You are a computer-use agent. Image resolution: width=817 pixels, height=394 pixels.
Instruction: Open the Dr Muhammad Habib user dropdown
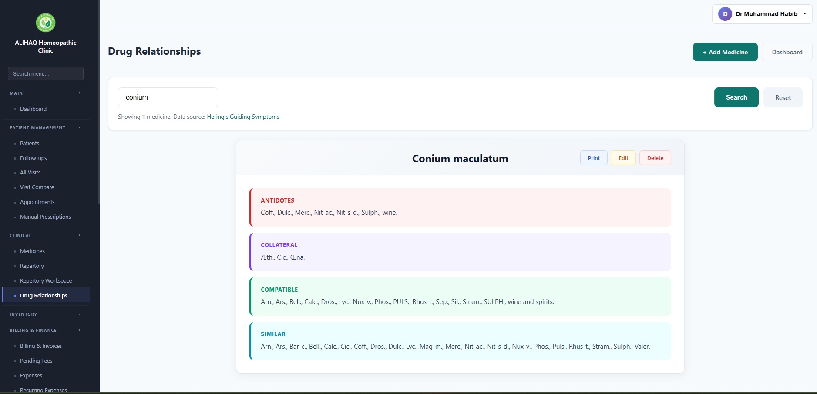point(762,14)
